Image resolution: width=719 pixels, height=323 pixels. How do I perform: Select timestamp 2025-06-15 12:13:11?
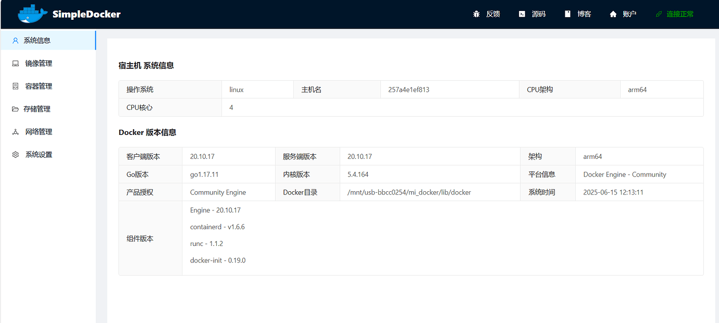pyautogui.click(x=639, y=192)
